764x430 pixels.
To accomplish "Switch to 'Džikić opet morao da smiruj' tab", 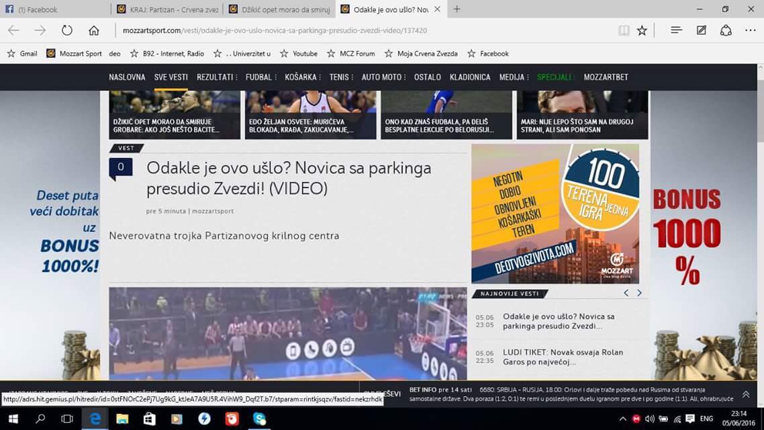I will (x=279, y=9).
